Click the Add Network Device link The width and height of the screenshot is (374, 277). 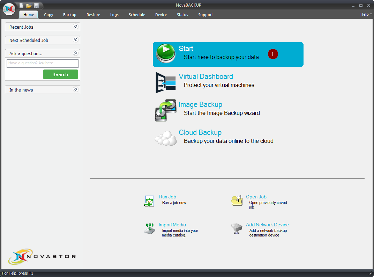tap(267, 225)
